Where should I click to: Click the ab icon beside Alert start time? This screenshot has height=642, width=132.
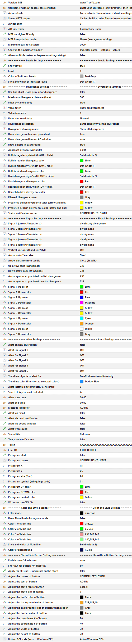click(4, 397)
